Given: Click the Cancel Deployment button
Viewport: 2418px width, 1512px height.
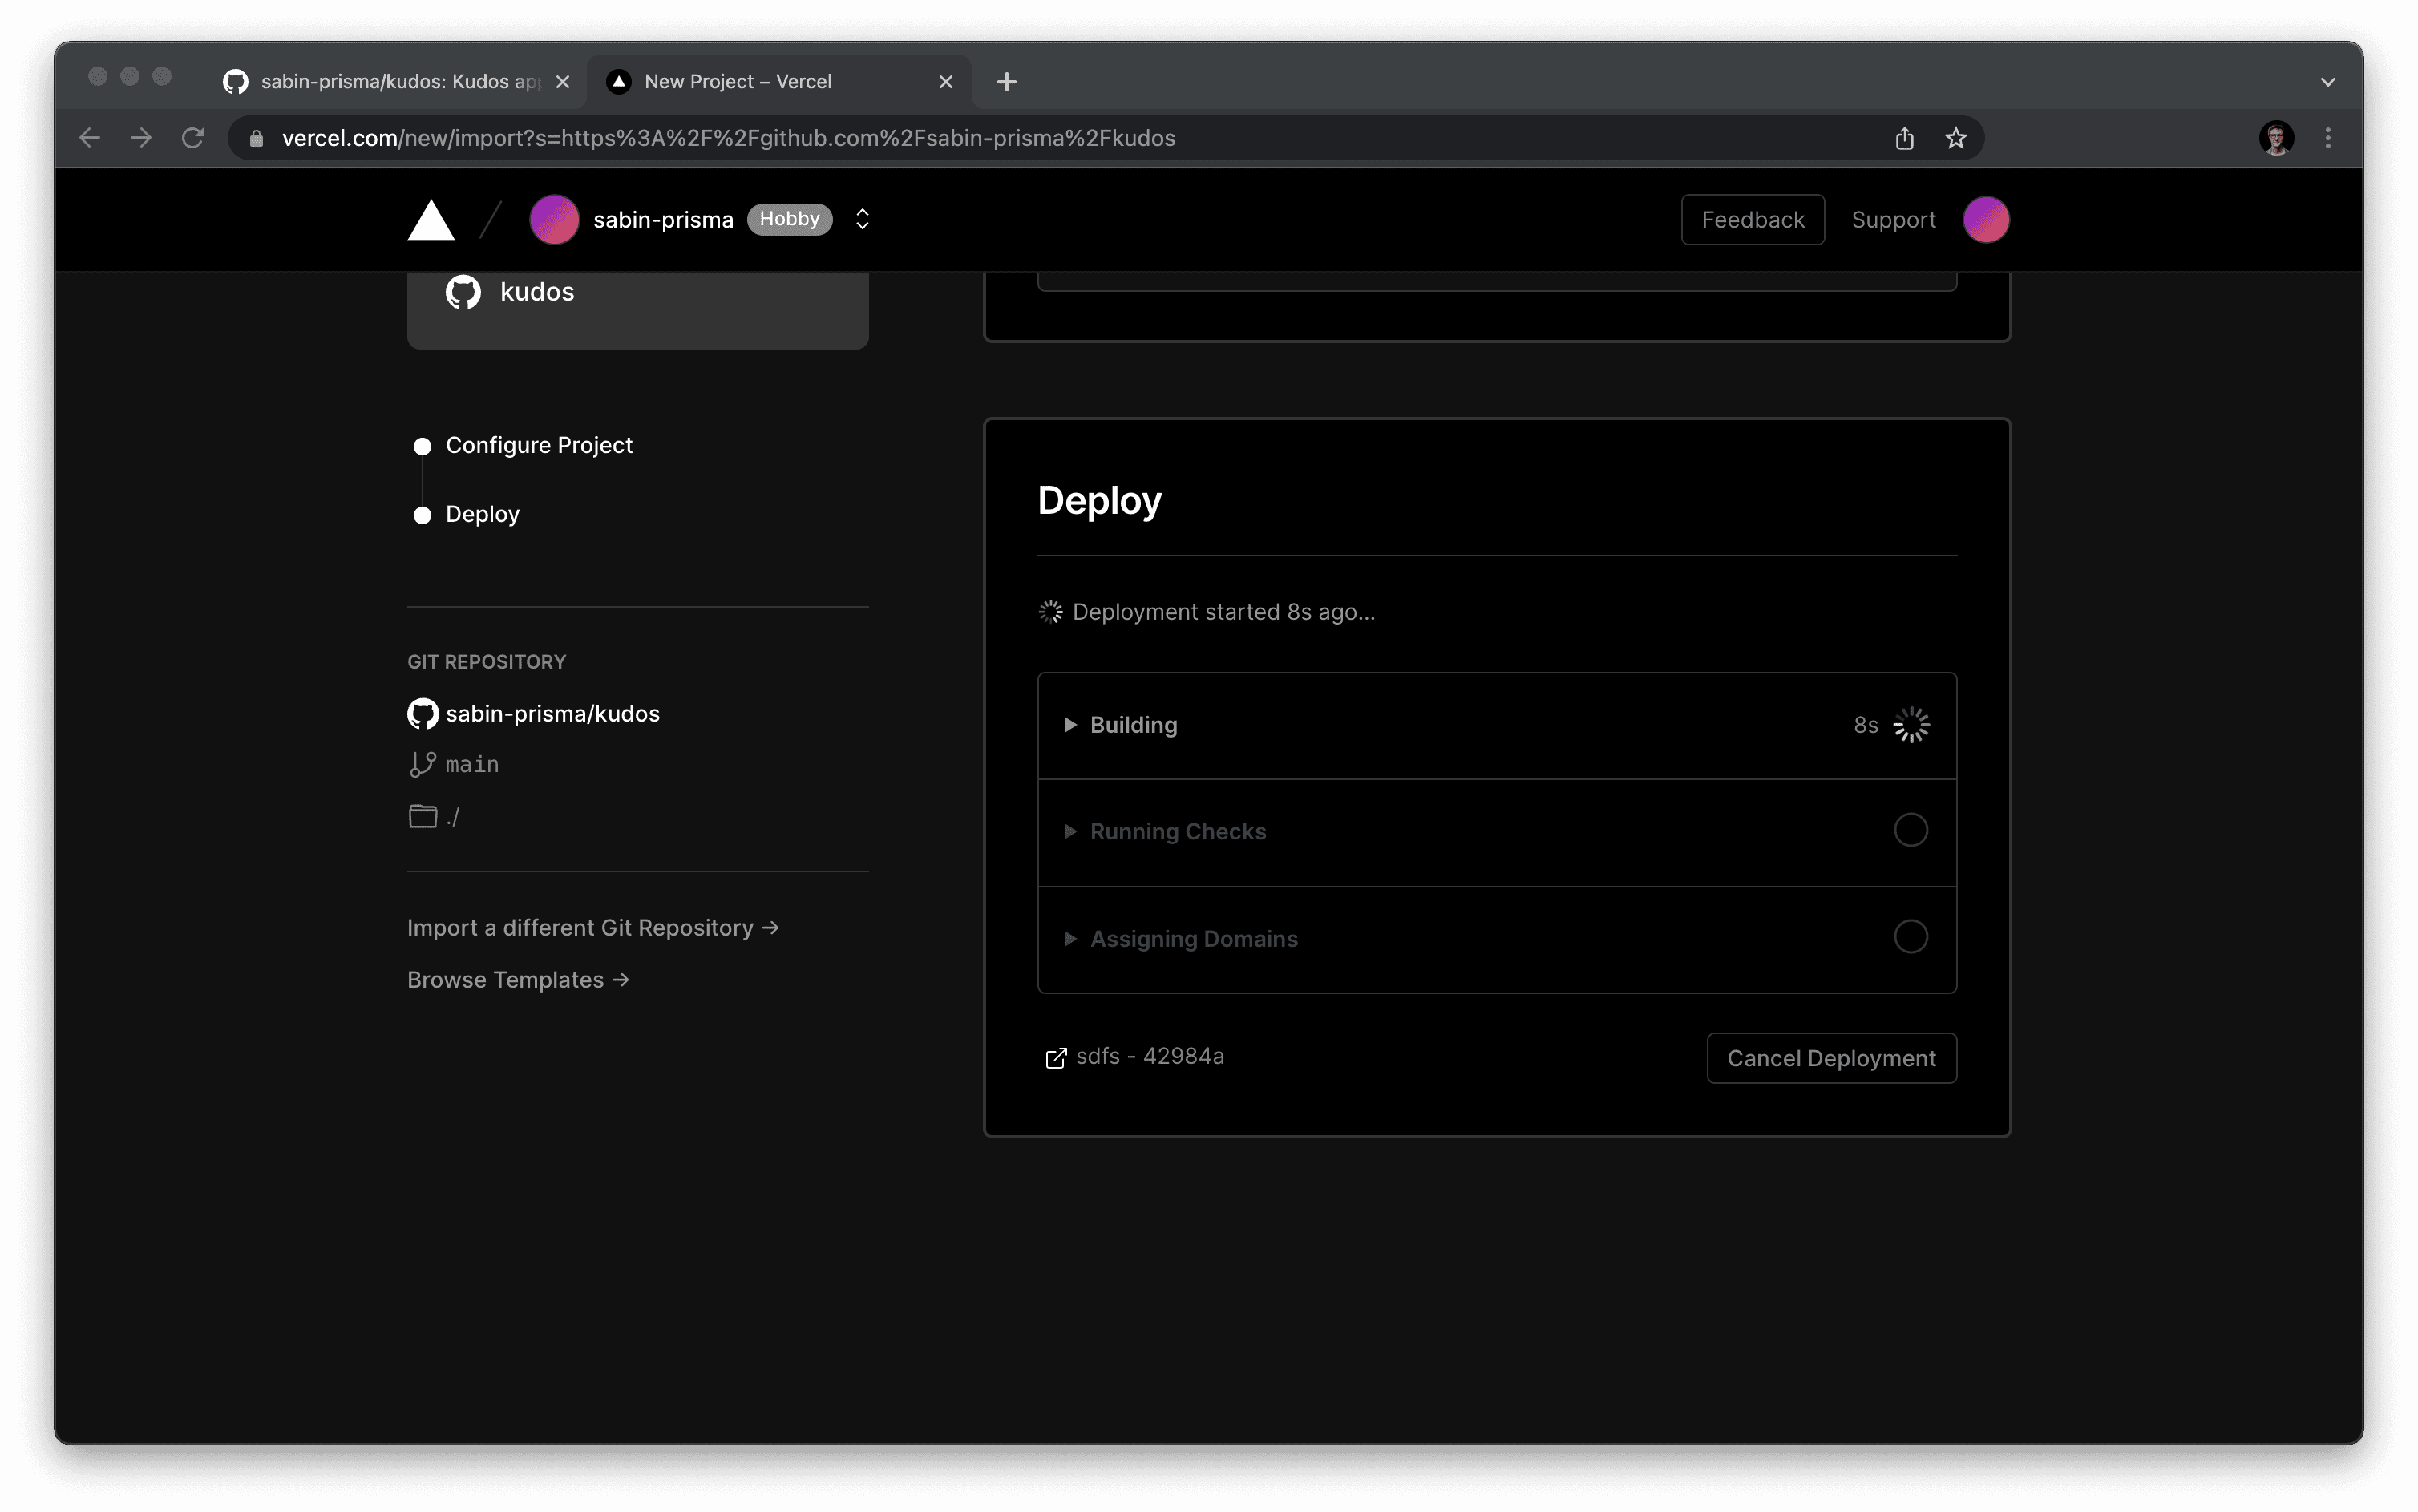Looking at the screenshot, I should point(1830,1058).
